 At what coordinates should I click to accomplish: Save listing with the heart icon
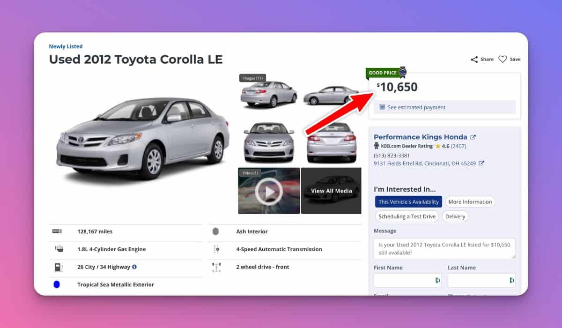click(503, 60)
